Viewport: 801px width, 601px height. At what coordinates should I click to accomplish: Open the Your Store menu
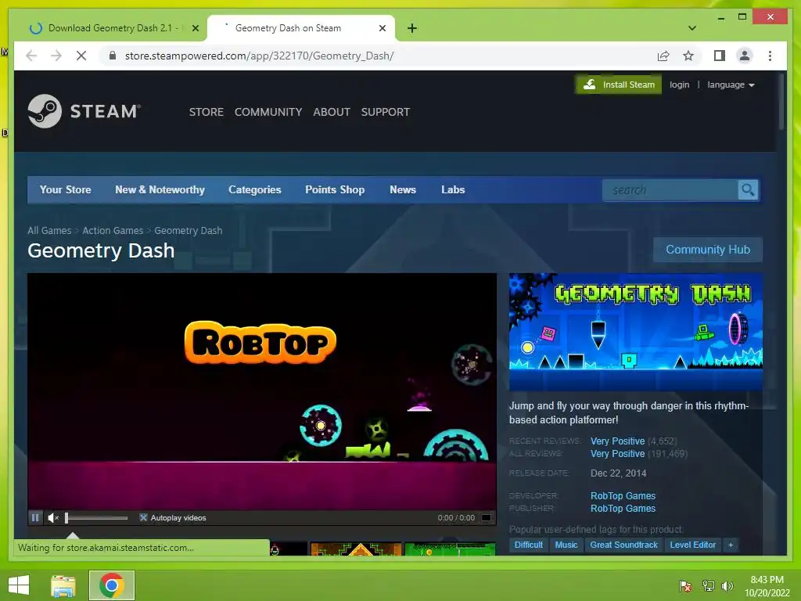coord(66,189)
